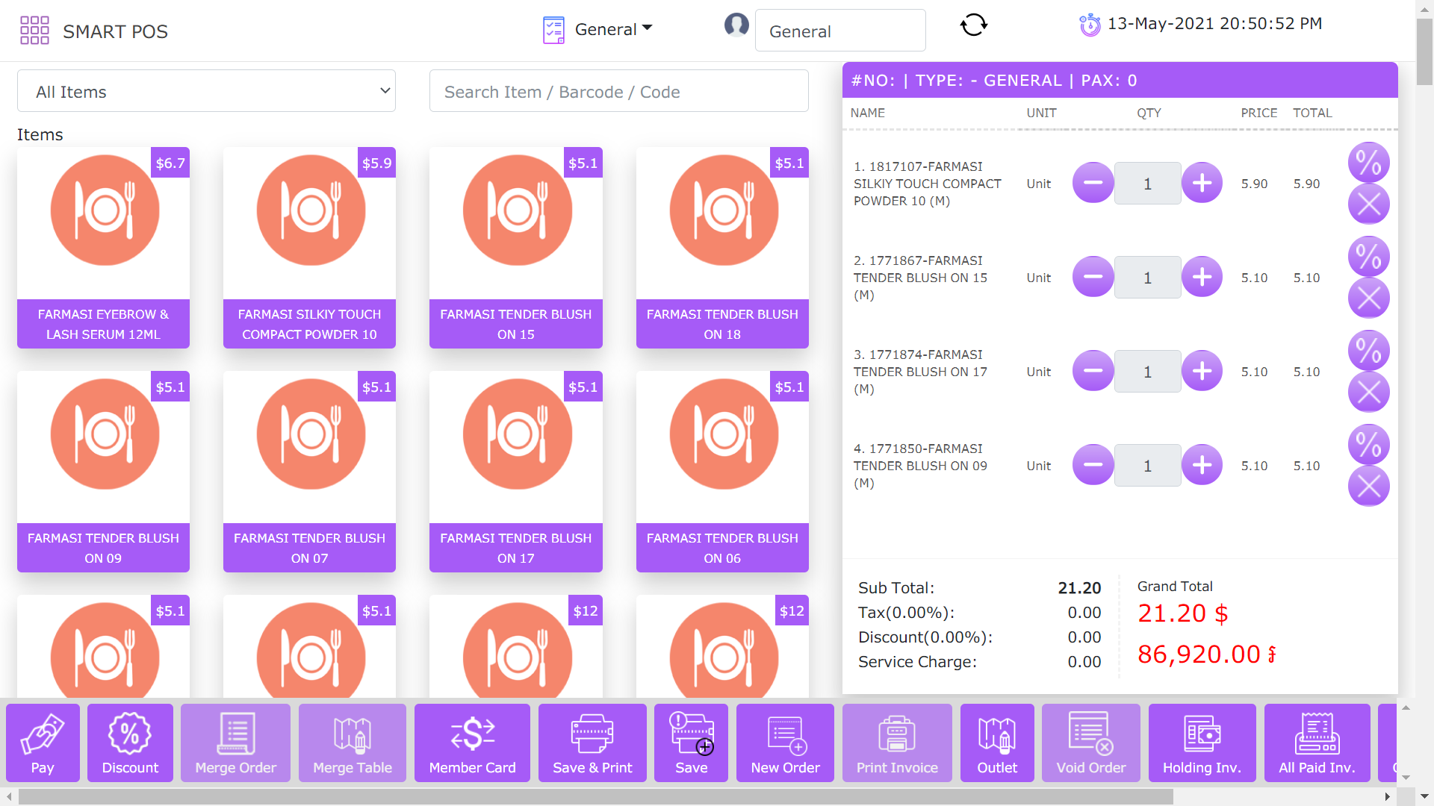1434x806 pixels.
Task: Click the General customer field
Action: click(840, 31)
